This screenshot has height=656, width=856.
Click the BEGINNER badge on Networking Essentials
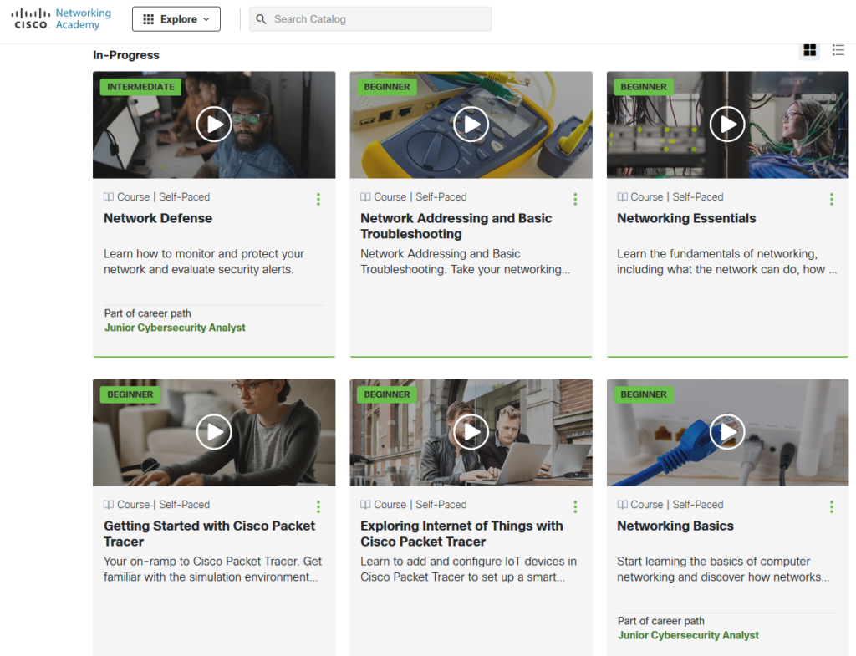tap(644, 87)
